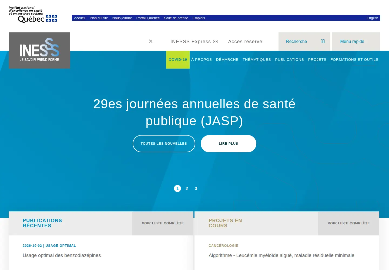View full list of Projets en cours

tap(349, 223)
